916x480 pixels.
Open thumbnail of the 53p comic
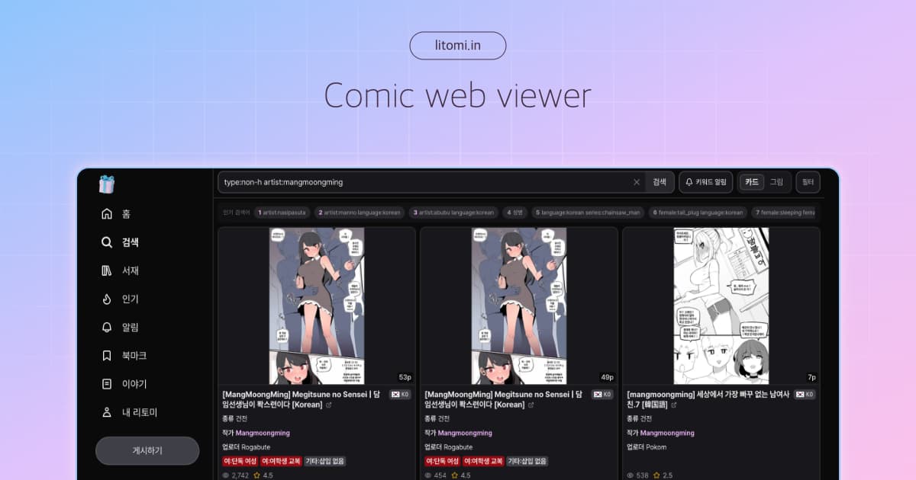point(317,306)
